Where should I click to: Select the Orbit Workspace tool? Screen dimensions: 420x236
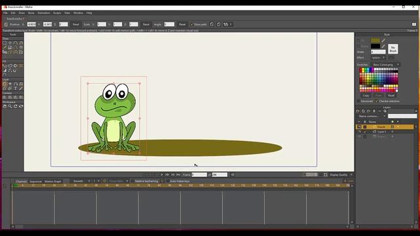pos(20,106)
